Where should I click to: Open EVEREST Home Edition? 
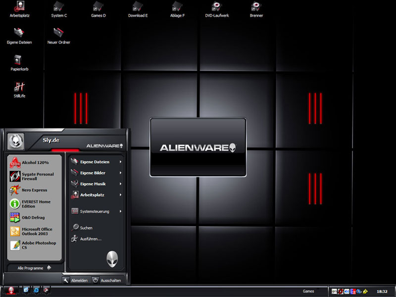point(34,204)
